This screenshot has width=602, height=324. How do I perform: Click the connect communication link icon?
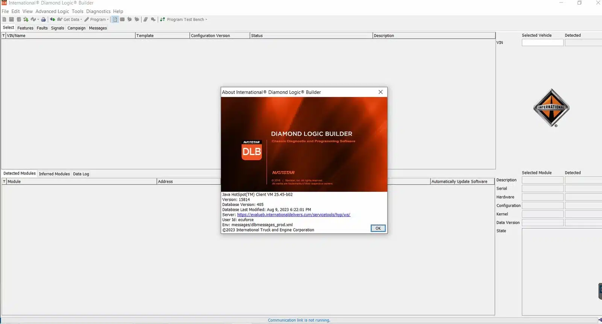pyautogui.click(x=52, y=20)
